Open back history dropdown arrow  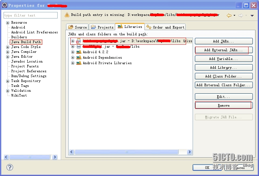coord(234,16)
